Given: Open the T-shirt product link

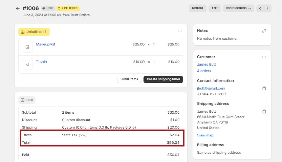Looking at the screenshot, I should coord(42,62).
